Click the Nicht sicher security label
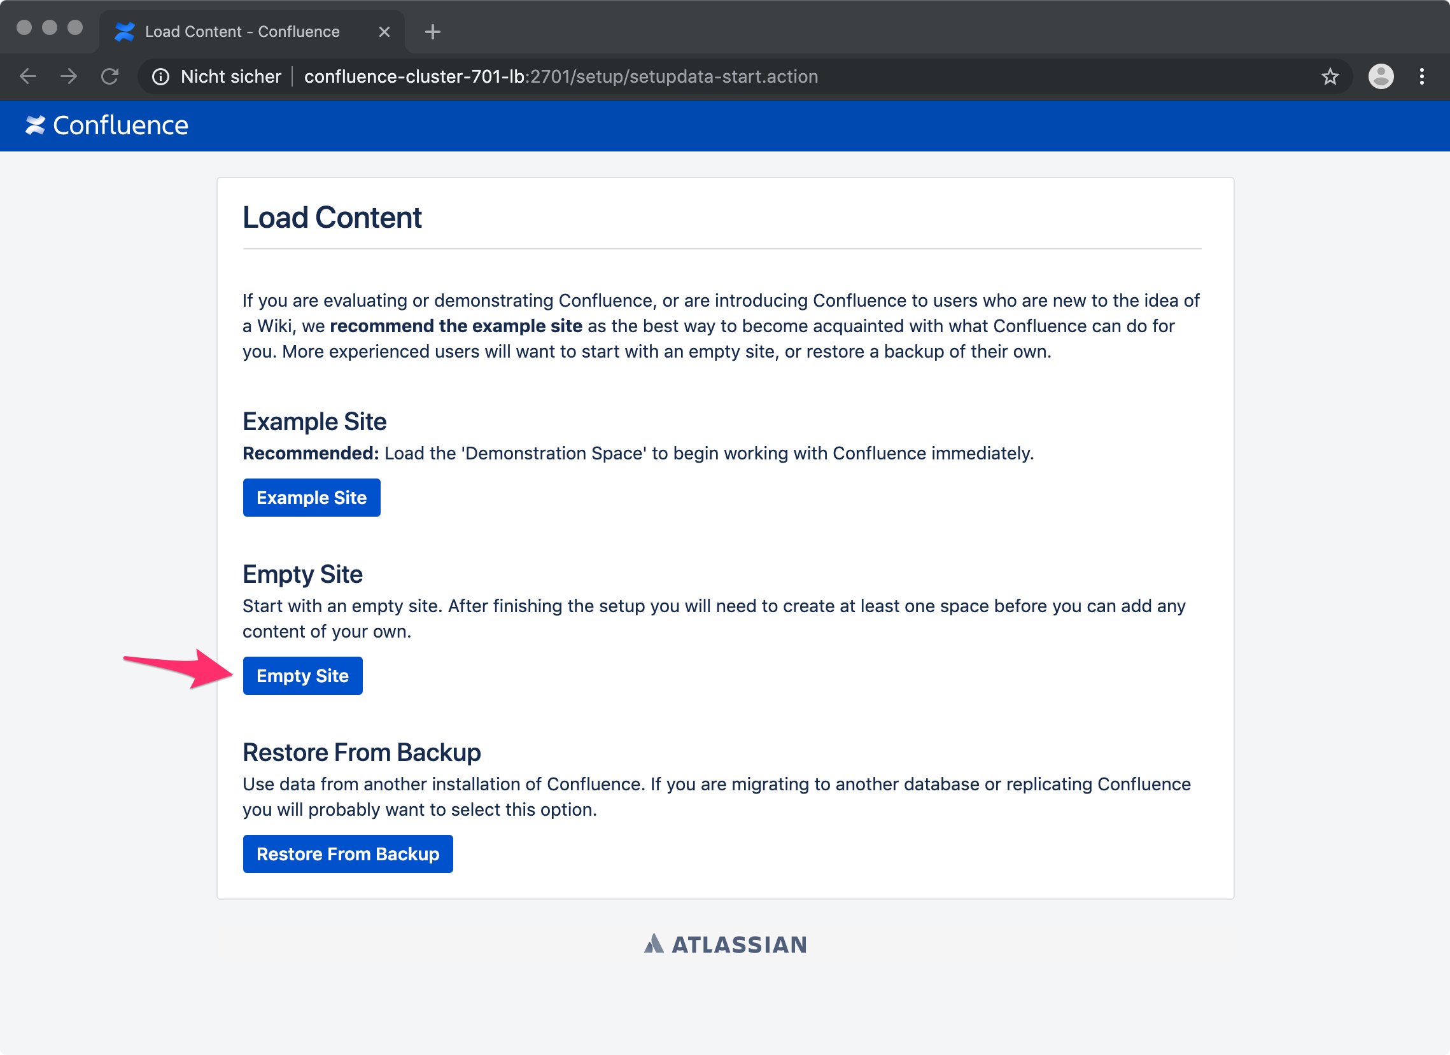 click(231, 77)
